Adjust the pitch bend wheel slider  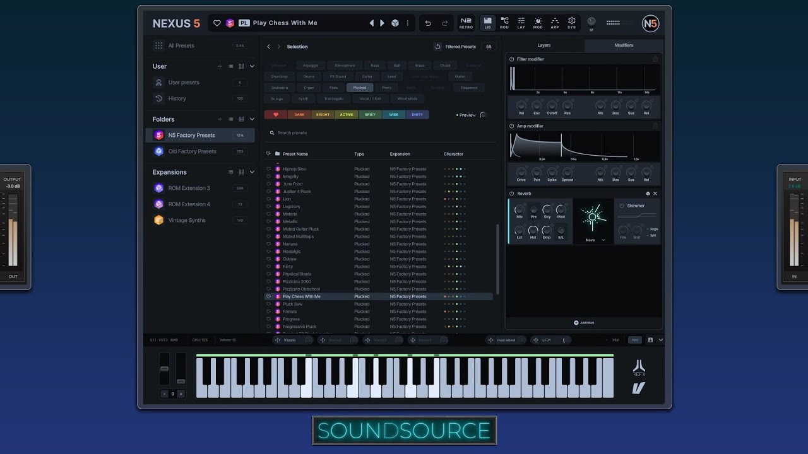(x=164, y=369)
